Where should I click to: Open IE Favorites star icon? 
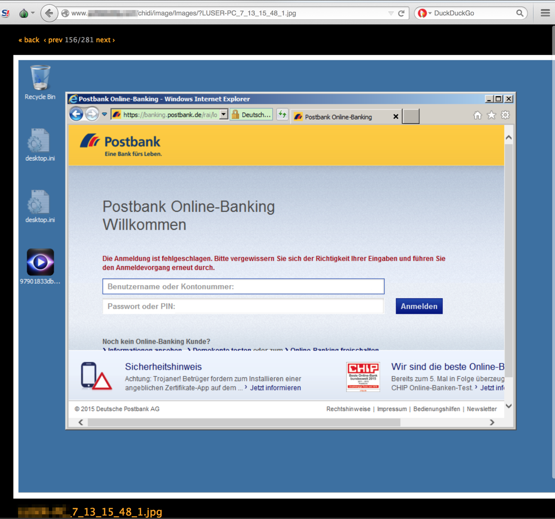492,115
